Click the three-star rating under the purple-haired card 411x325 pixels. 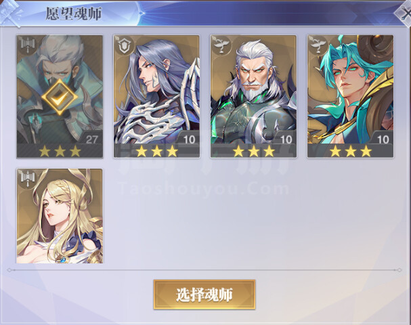click(156, 151)
